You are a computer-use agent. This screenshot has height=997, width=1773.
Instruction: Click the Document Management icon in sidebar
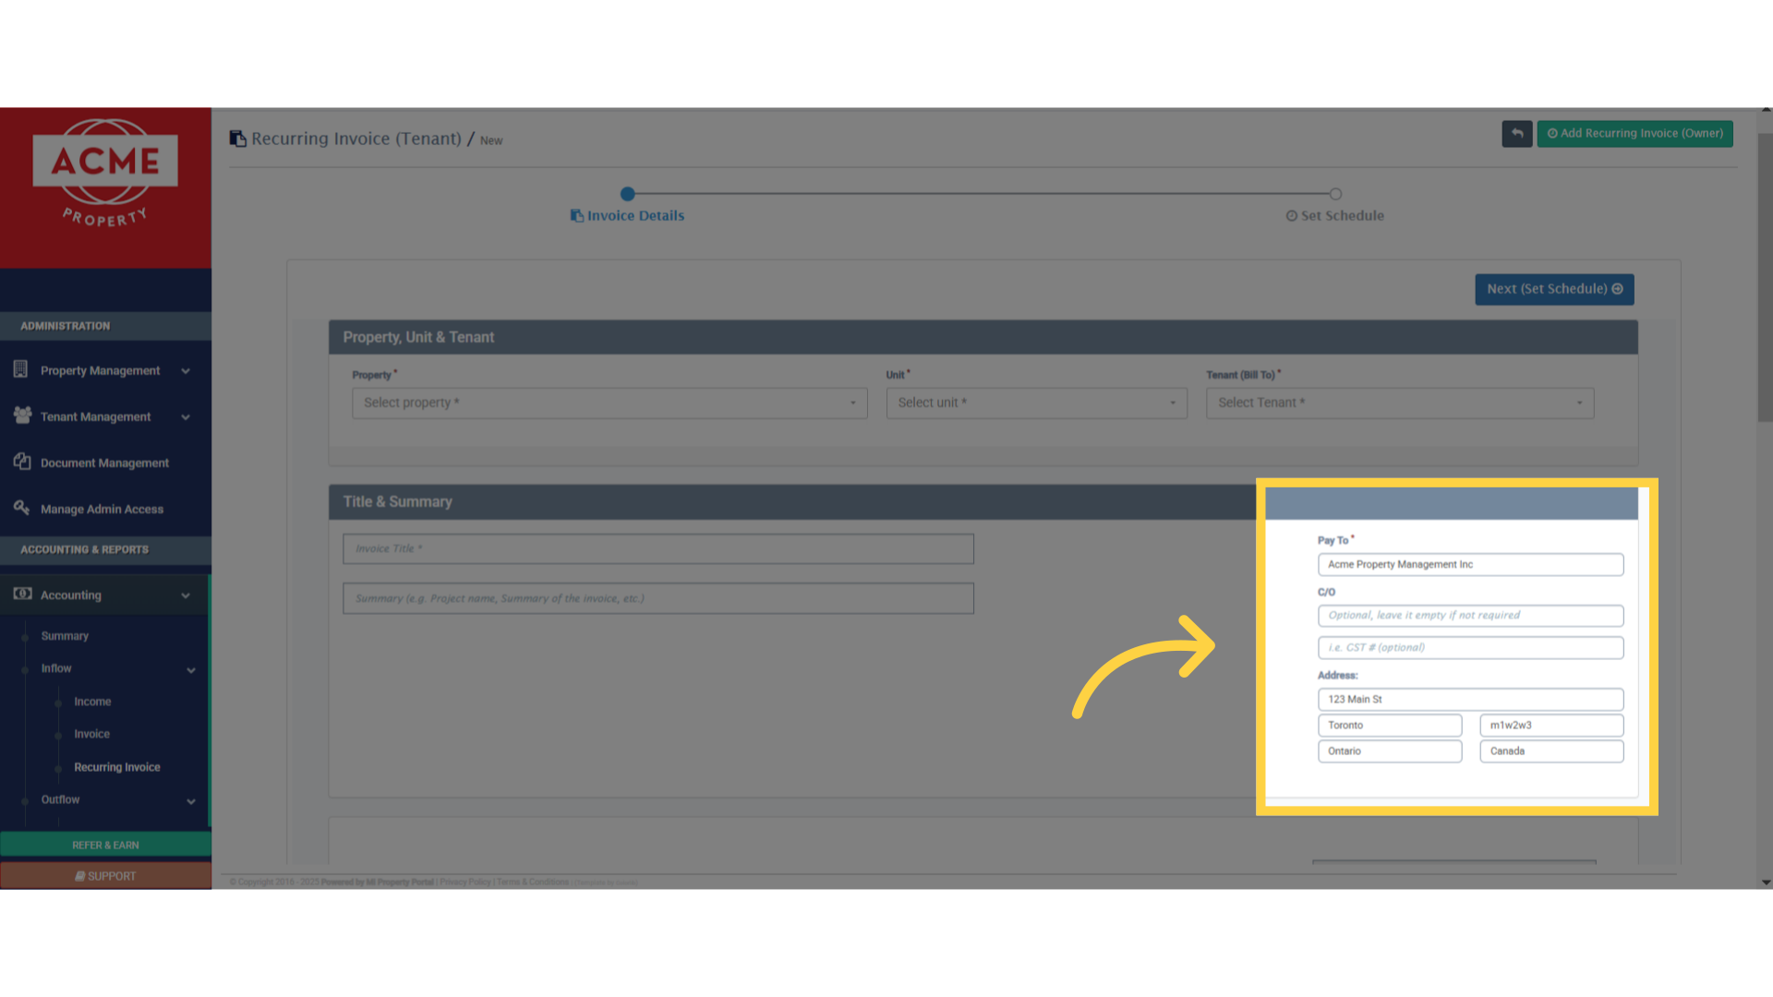(x=22, y=462)
